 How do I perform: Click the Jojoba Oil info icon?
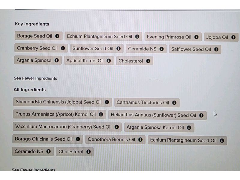click(x=233, y=37)
